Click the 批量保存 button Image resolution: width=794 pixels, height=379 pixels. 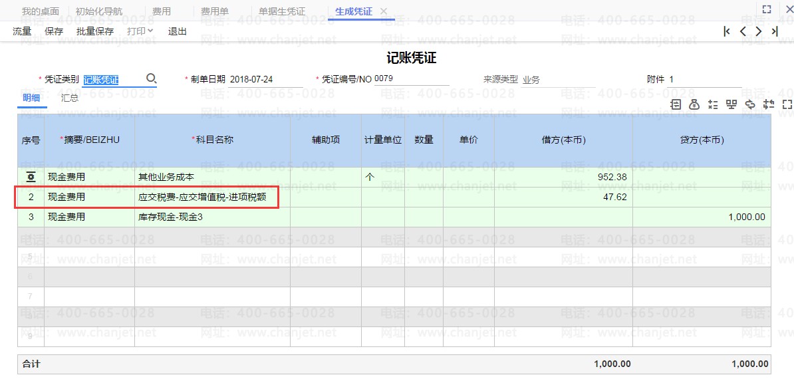pos(95,31)
